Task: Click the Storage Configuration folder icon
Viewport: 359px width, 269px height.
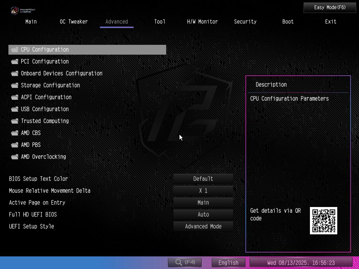Action: [x=15, y=85]
